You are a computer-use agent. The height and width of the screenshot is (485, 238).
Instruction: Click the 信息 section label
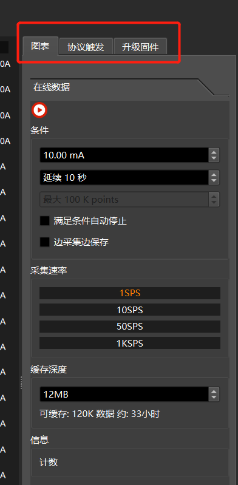(39, 439)
